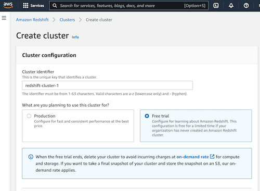
Task: Click the 'What are you planning to use this cluster for?' text
Action: 66,105
